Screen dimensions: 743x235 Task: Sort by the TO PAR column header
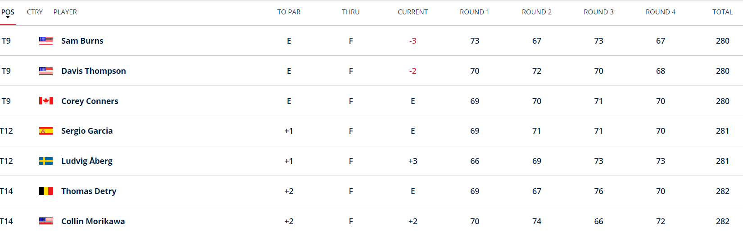(x=289, y=12)
